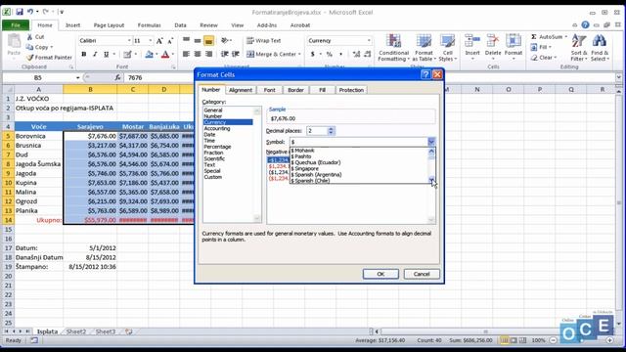Select the Sheet2 worksheet tab

(x=76, y=331)
